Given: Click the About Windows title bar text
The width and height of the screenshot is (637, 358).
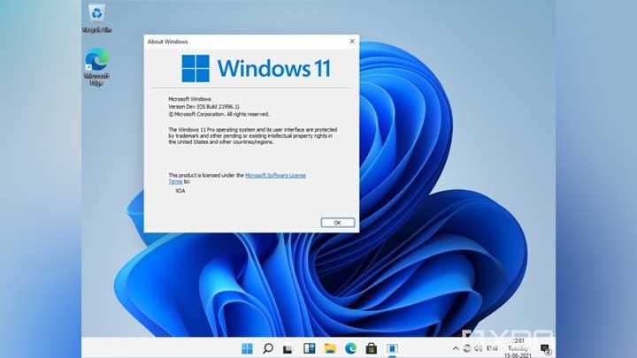Looking at the screenshot, I should 167,42.
